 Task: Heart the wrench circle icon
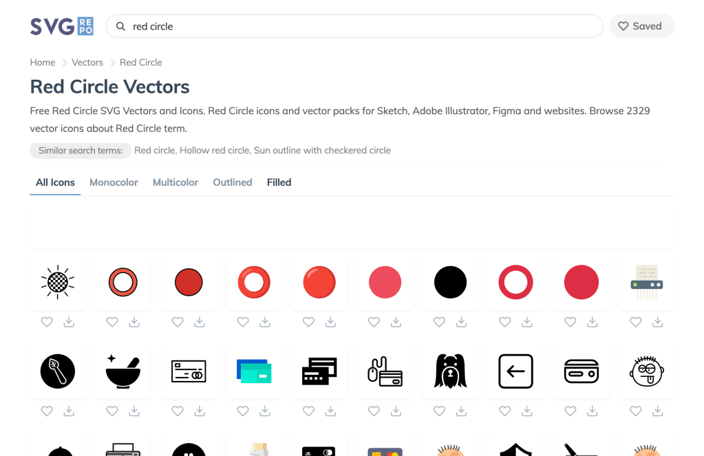pyautogui.click(x=47, y=411)
